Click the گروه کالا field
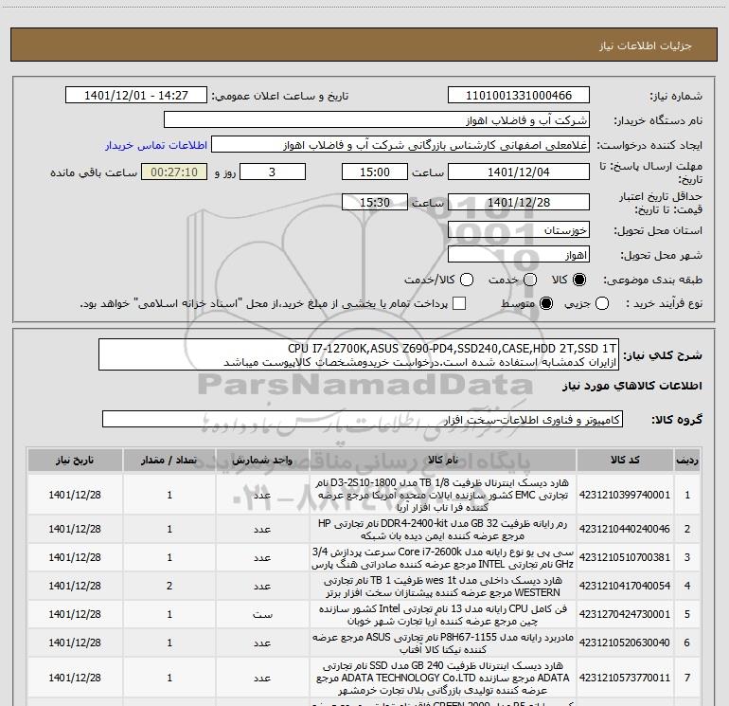This screenshot has height=706, width=729. click(x=363, y=419)
